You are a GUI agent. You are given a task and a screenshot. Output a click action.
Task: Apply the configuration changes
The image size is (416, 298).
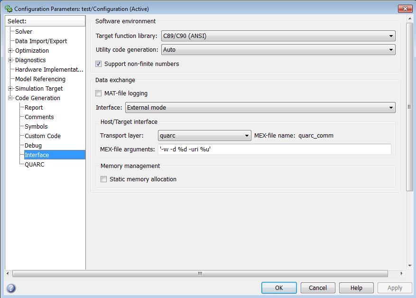click(x=394, y=288)
